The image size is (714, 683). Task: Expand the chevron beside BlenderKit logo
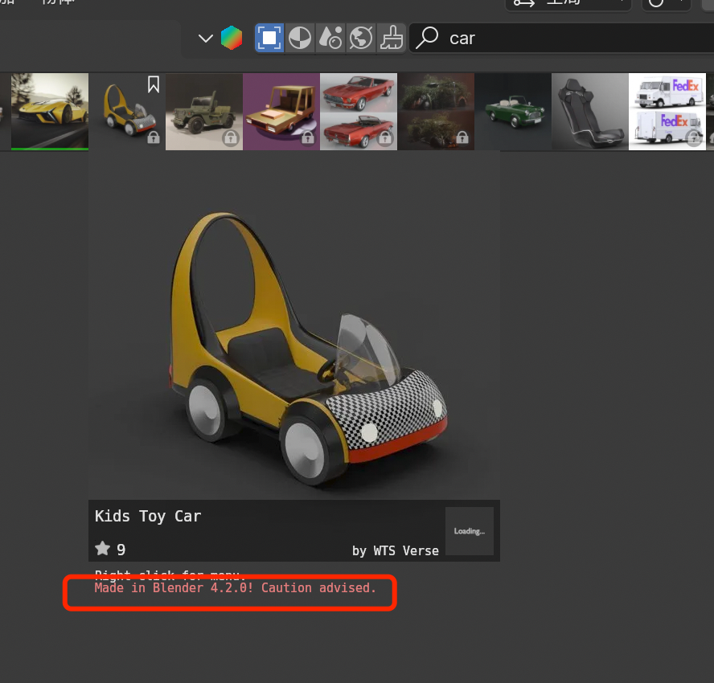(206, 38)
